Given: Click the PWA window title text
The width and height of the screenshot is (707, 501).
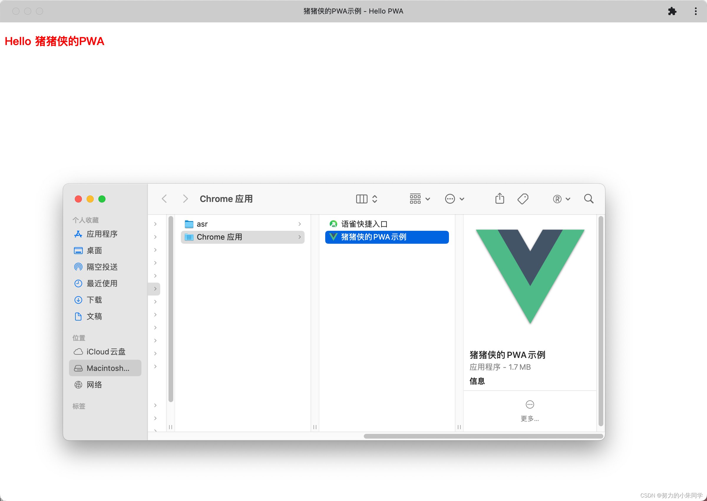Looking at the screenshot, I should click(x=353, y=11).
